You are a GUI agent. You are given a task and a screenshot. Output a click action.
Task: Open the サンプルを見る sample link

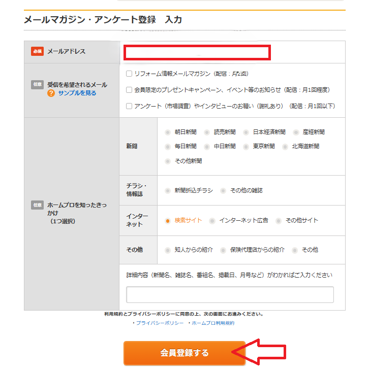pos(77,93)
